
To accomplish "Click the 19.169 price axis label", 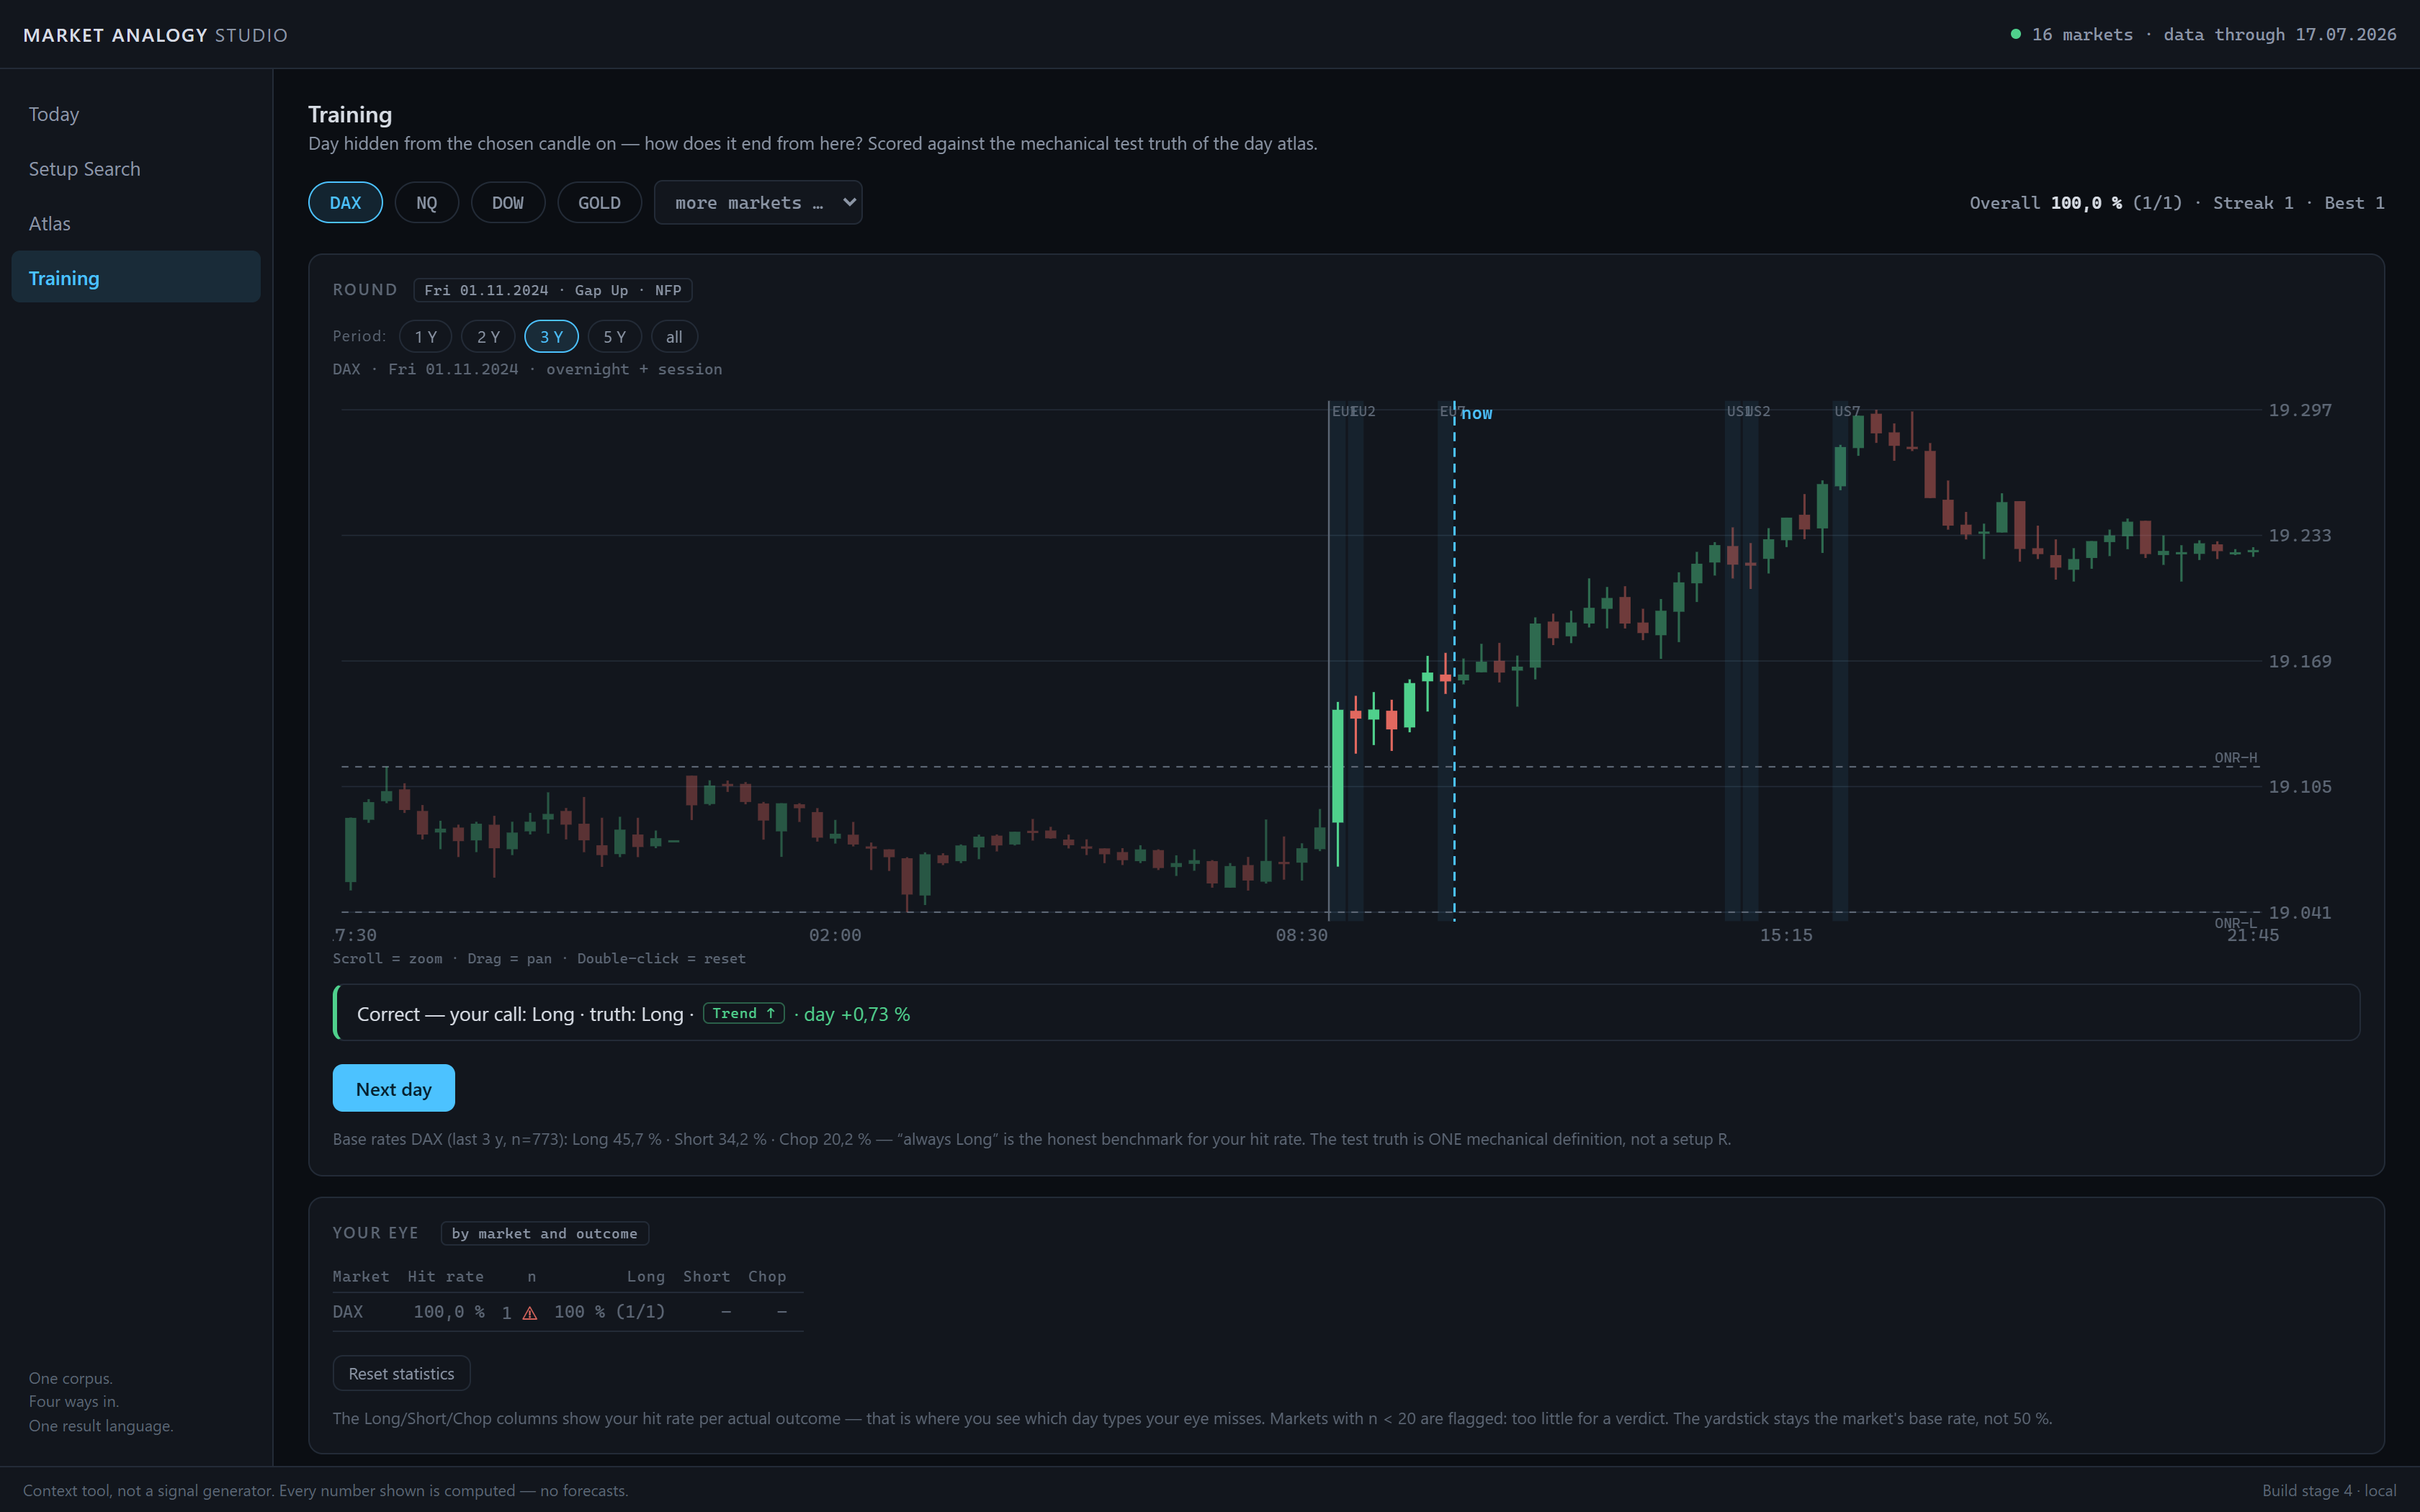I will [2299, 661].
